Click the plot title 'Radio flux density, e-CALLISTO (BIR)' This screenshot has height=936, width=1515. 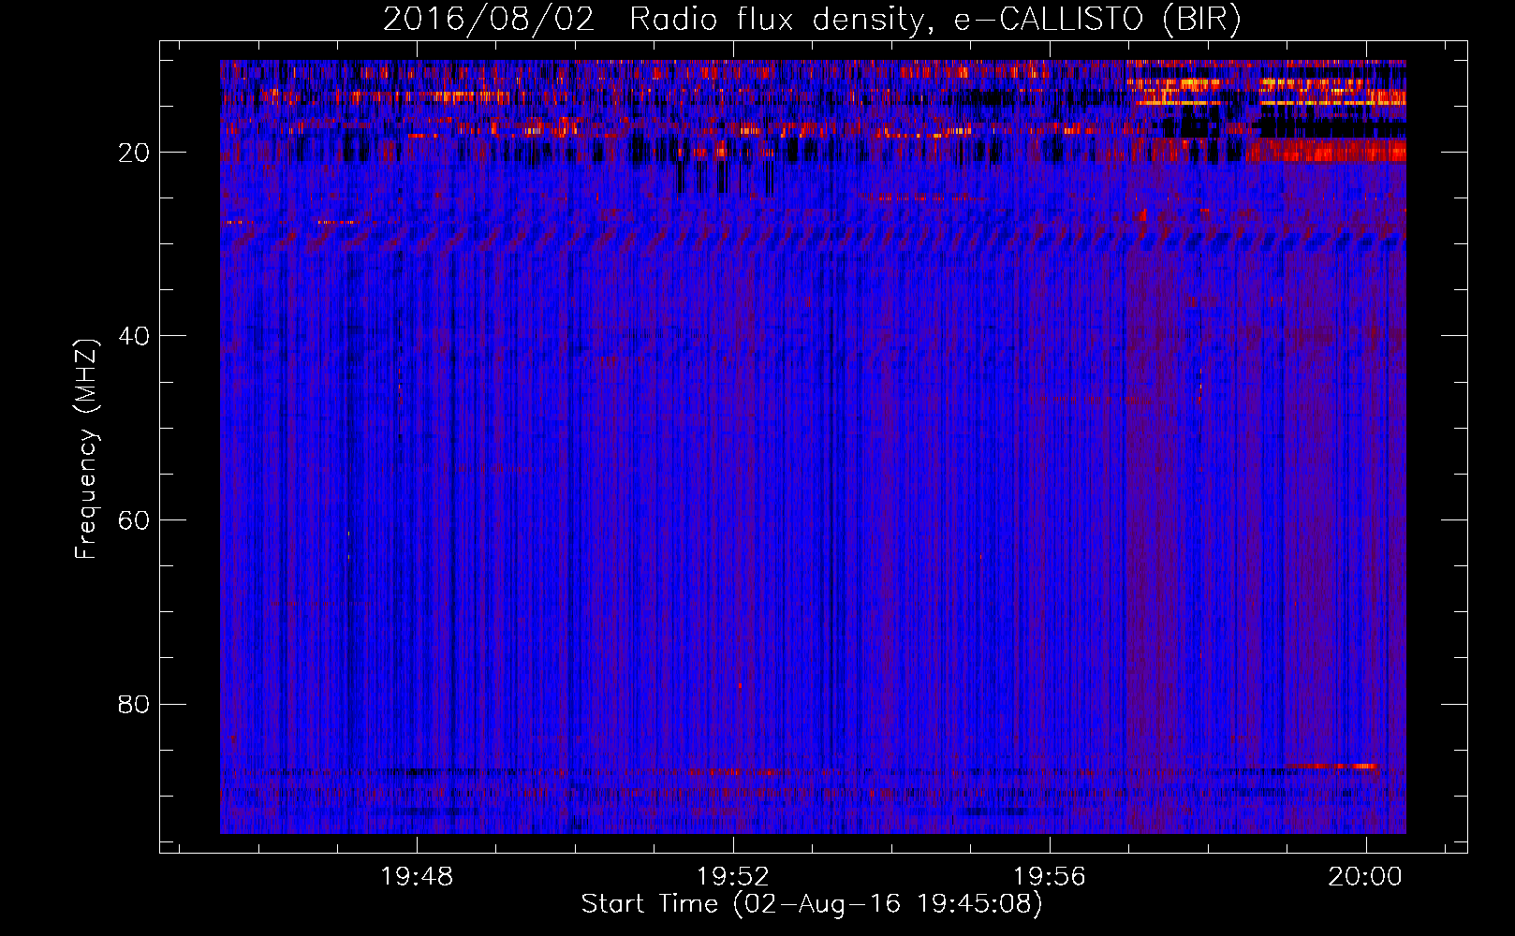pyautogui.click(x=934, y=20)
